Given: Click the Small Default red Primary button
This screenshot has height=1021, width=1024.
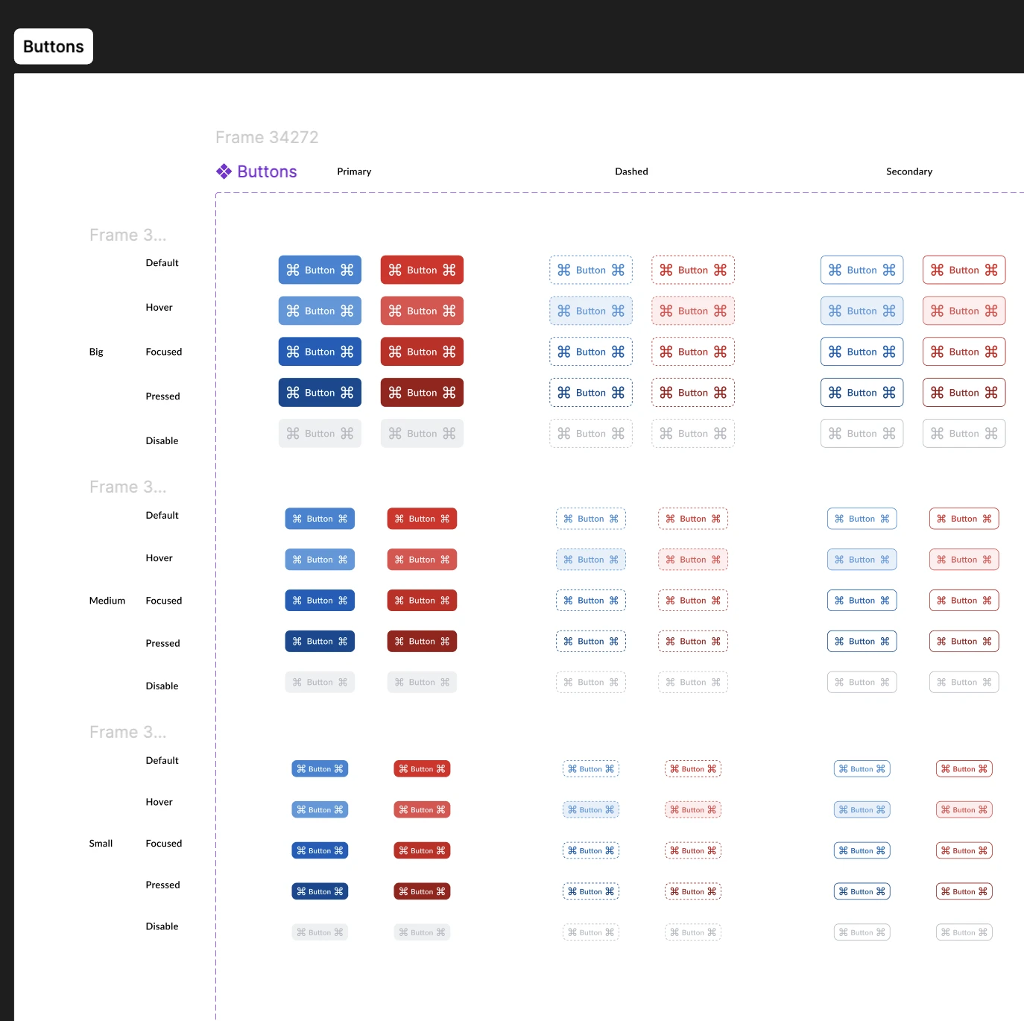Looking at the screenshot, I should (422, 769).
